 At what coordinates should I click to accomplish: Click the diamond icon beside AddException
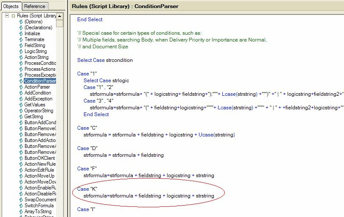coord(21,99)
